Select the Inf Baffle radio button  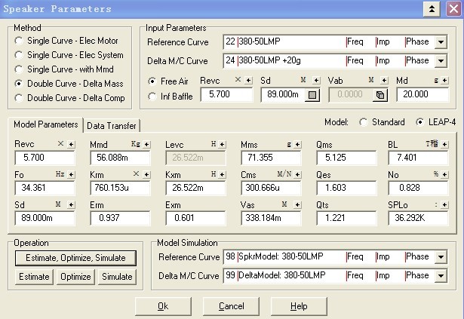click(x=154, y=96)
